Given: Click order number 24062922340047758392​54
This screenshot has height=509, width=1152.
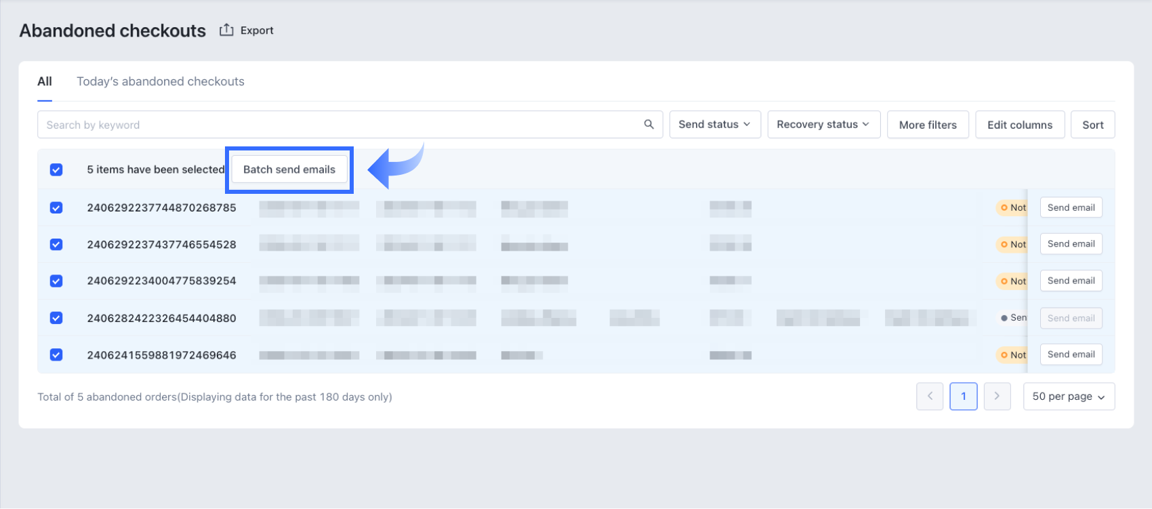Looking at the screenshot, I should (161, 281).
